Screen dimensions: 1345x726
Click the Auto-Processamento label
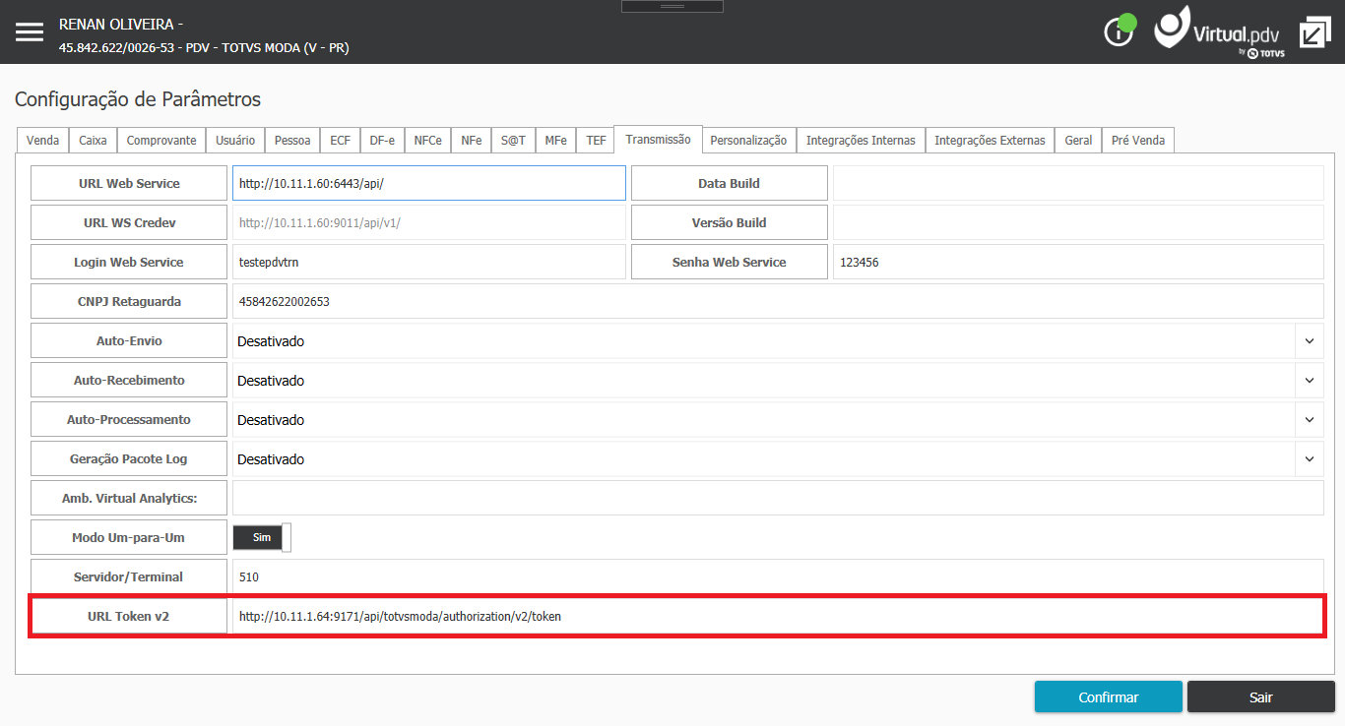point(129,419)
